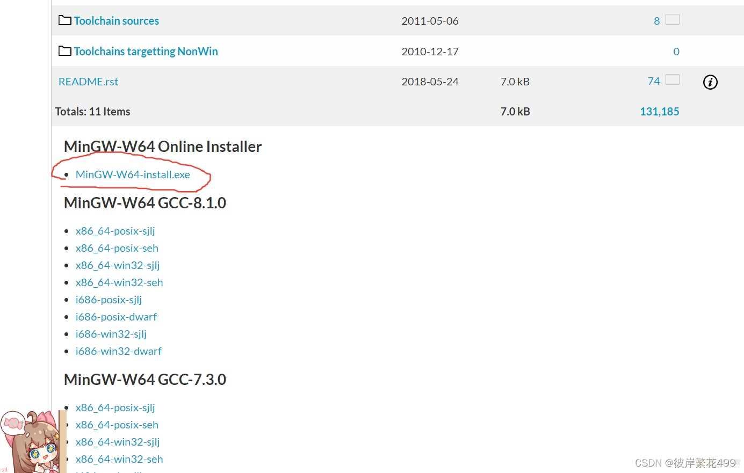Click the folder icon beside Toolchains targetting NonWin
744x473 pixels.
(x=65, y=51)
